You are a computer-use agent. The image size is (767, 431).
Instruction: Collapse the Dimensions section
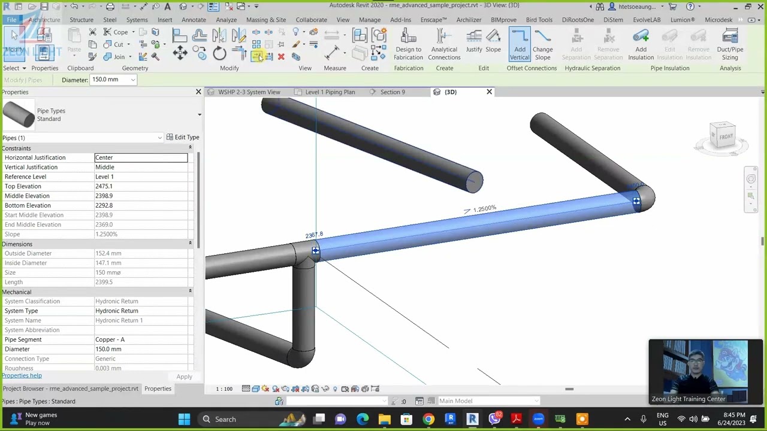point(190,244)
